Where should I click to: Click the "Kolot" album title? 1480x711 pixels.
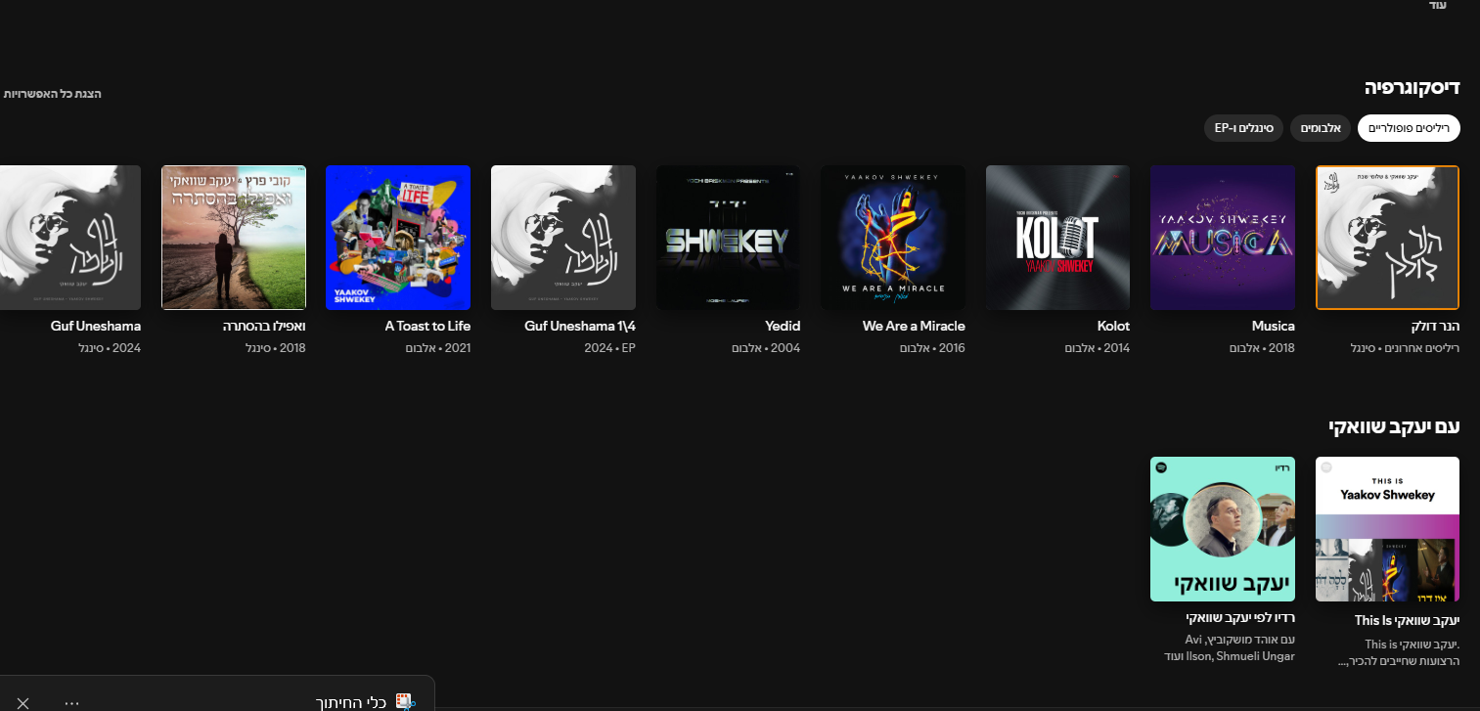pos(1113,327)
